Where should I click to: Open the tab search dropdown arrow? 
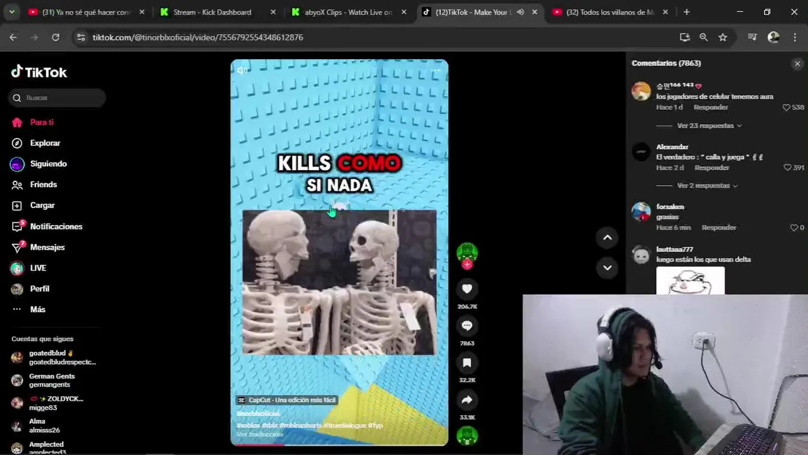[x=11, y=12]
